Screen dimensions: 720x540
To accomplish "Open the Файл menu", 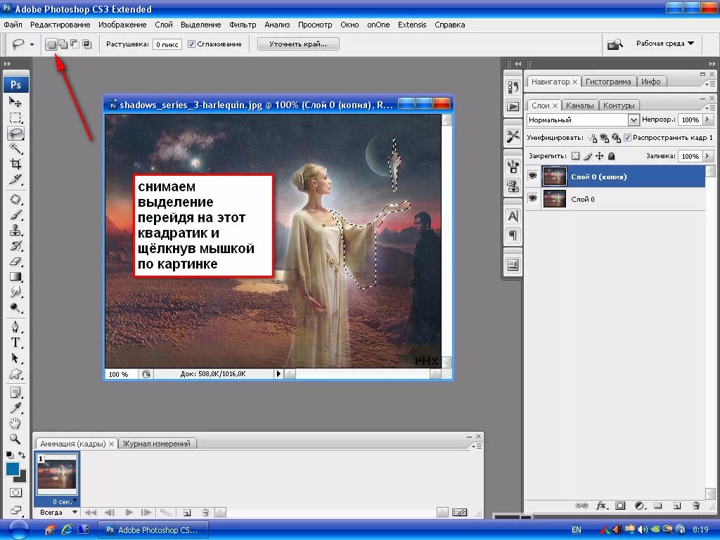I will coord(13,25).
